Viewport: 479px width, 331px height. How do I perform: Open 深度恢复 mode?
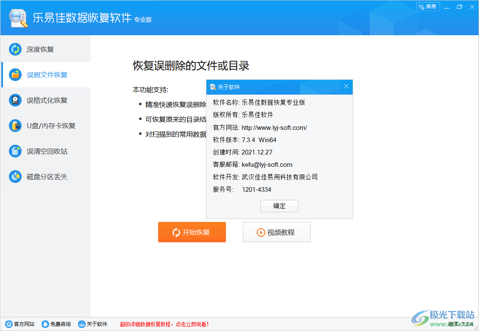pyautogui.click(x=46, y=49)
